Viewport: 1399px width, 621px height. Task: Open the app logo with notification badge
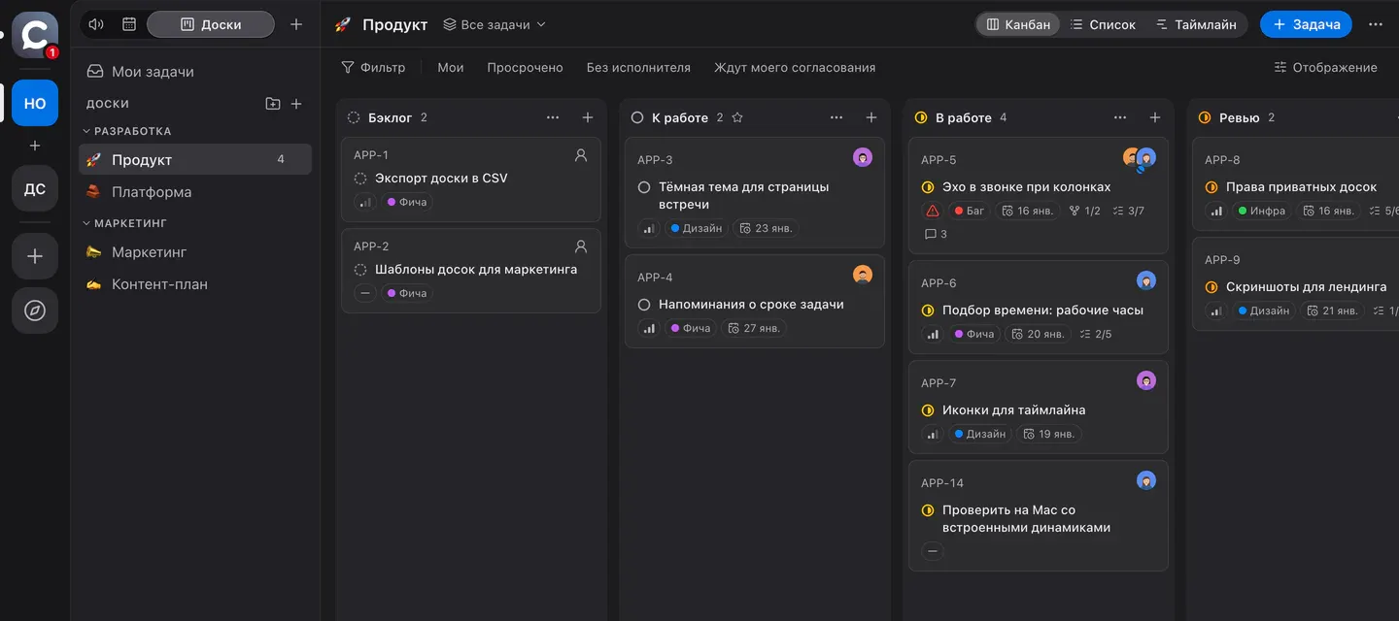[x=35, y=35]
